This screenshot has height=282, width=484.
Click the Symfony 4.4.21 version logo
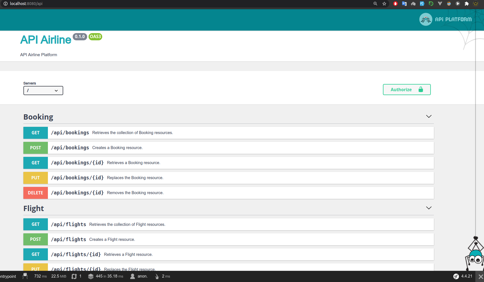[463, 276]
